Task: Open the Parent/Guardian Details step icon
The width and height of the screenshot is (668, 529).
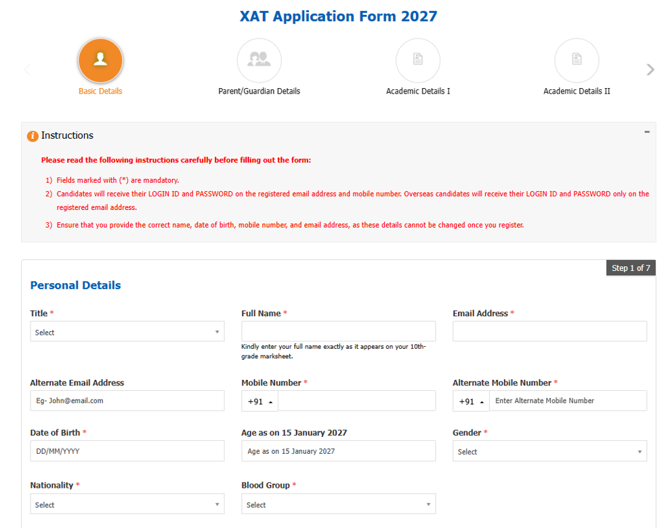Action: click(259, 60)
